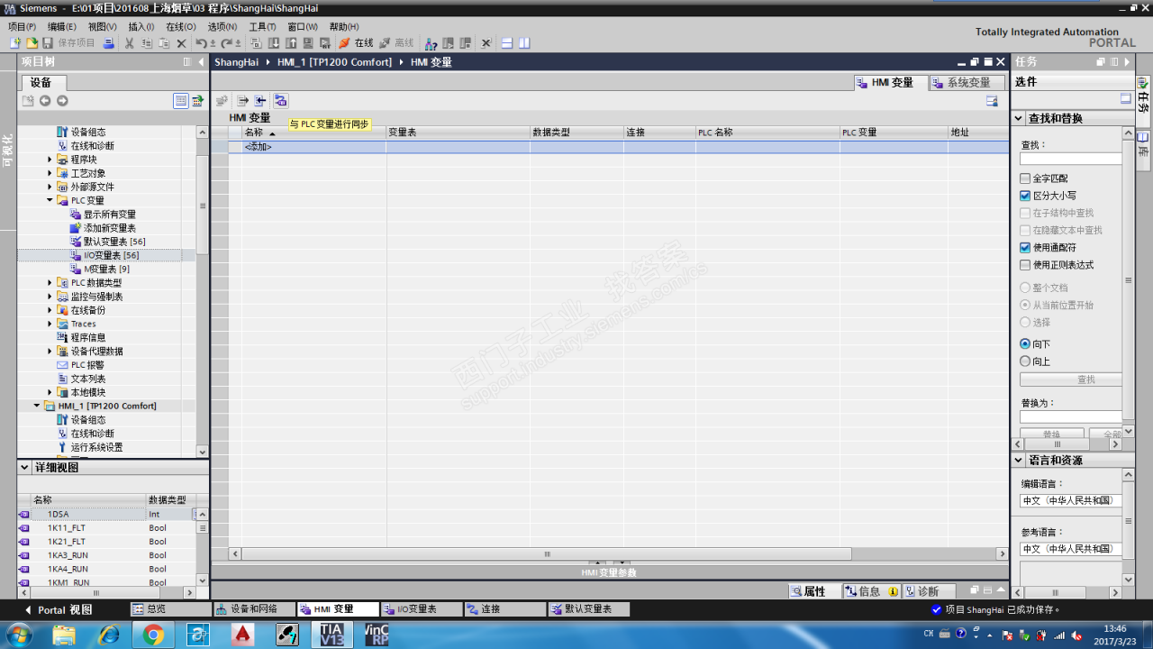Expand the PLC 数据类型 node
Viewport: 1153px width, 649px height.
[x=50, y=283]
